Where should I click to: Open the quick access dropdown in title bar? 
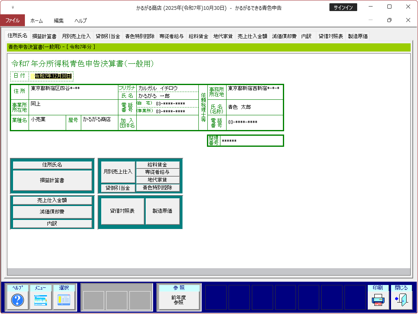(x=13, y=7)
